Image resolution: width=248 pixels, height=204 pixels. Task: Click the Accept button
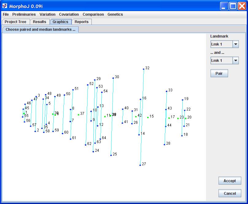tap(230, 181)
